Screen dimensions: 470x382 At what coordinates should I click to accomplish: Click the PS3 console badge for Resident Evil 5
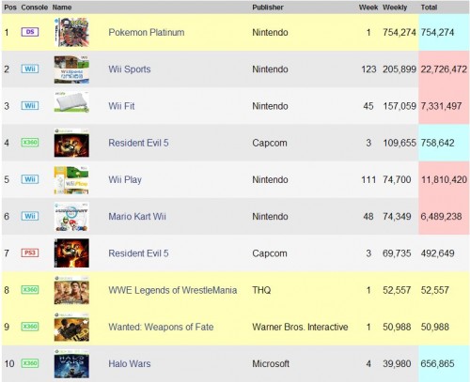30,252
